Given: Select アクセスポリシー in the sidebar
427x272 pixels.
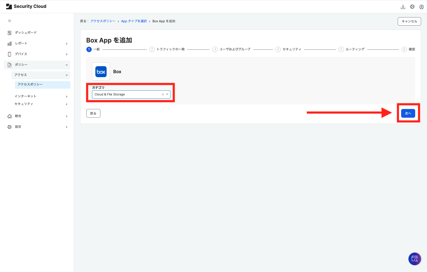Looking at the screenshot, I should coord(42,84).
